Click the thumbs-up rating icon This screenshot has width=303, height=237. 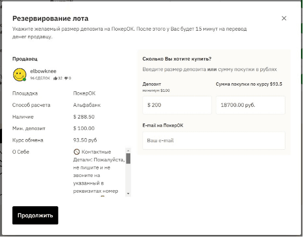[55, 78]
